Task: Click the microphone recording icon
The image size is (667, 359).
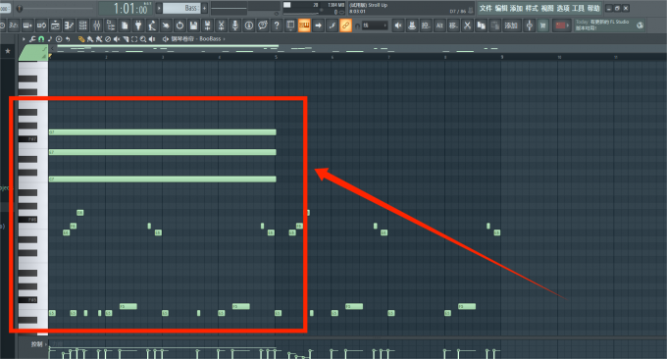Action: click(x=234, y=26)
